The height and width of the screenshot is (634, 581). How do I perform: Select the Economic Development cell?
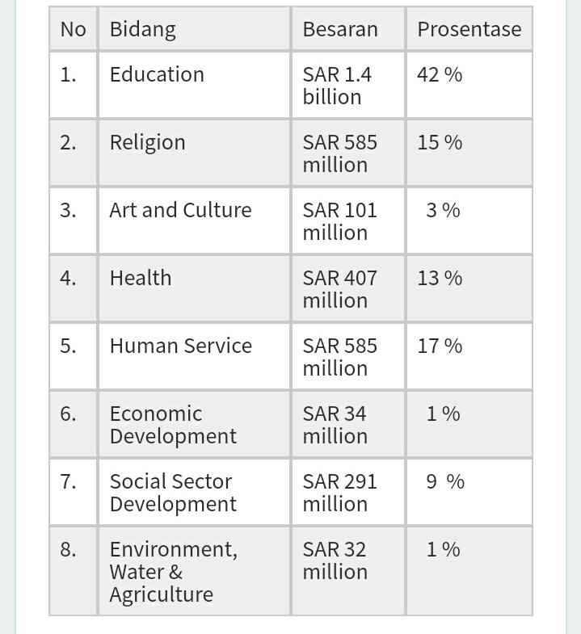(194, 425)
